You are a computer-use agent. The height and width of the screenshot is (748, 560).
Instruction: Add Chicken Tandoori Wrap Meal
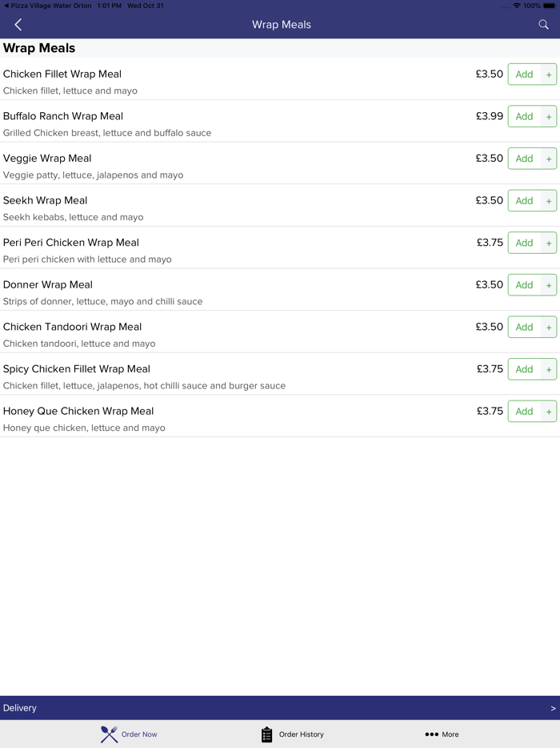click(x=525, y=327)
